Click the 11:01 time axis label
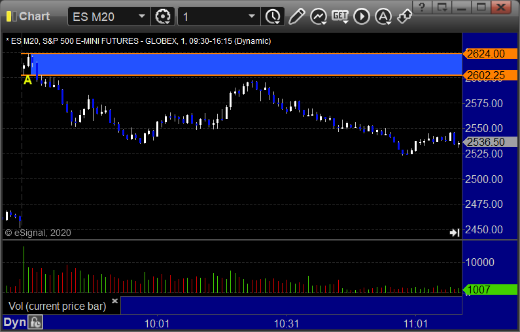The height and width of the screenshot is (332, 520). click(x=416, y=324)
